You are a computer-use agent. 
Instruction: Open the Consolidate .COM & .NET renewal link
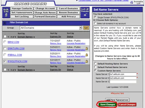[104, 1]
